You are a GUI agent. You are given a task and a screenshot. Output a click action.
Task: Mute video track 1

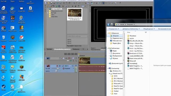click(x=73, y=58)
